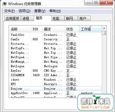Select the NetTcpPo... service row

click(55, 48)
